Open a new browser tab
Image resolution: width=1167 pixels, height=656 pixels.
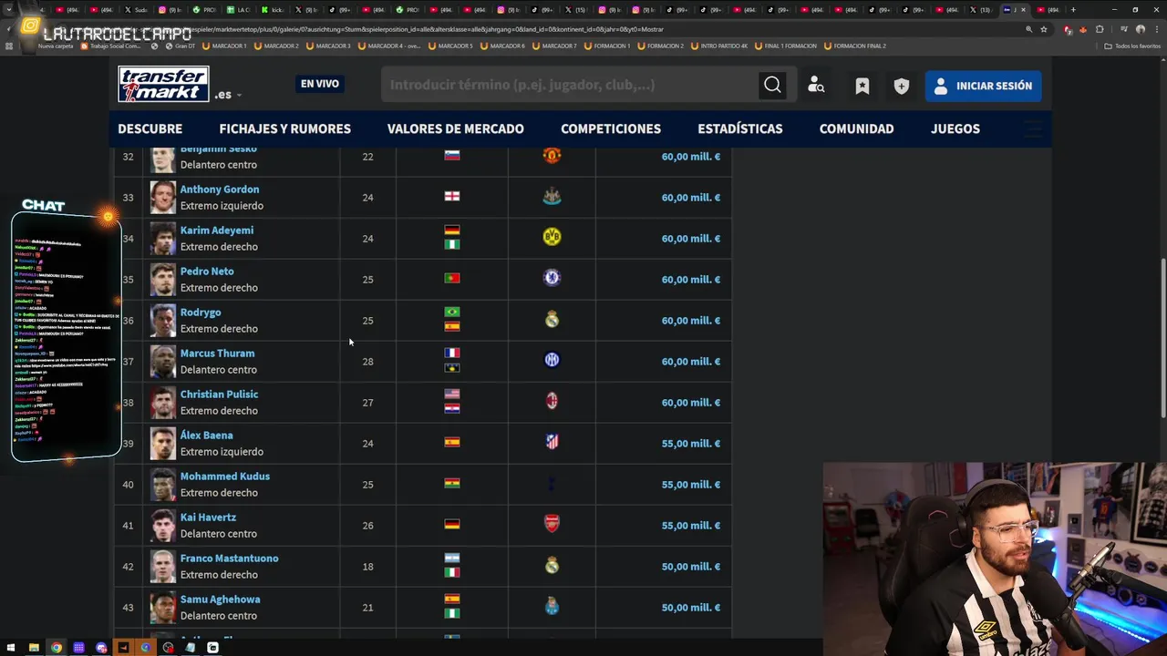pos(1072,9)
